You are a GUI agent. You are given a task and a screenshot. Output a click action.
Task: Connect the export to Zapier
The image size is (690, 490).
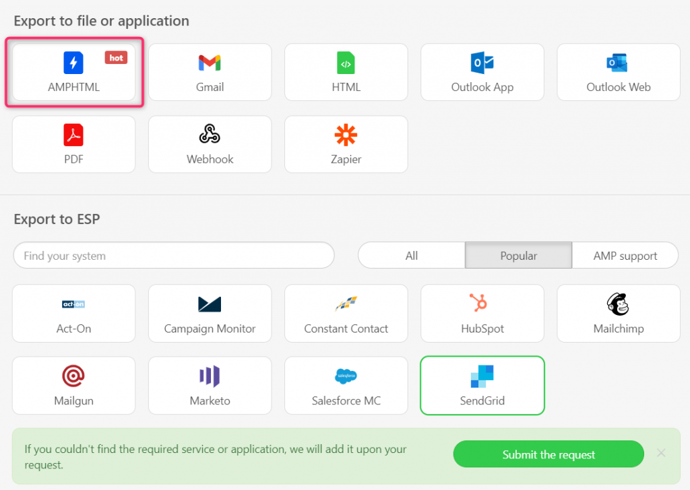click(346, 144)
